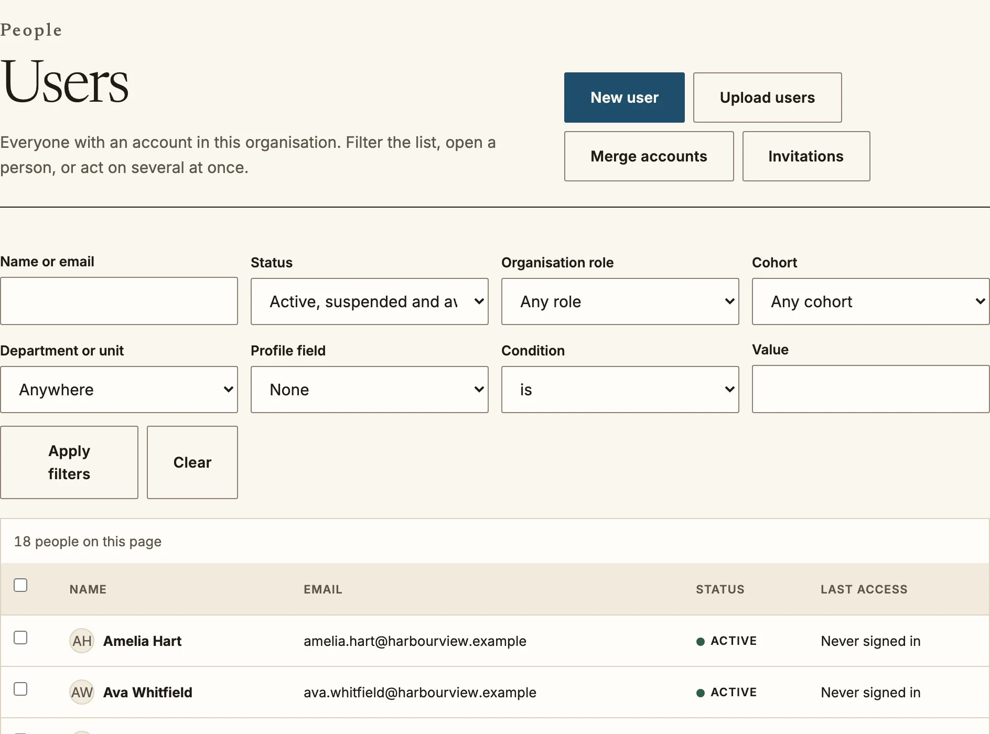Open the Status dropdown
Image resolution: width=990 pixels, height=734 pixels.
[x=370, y=301]
